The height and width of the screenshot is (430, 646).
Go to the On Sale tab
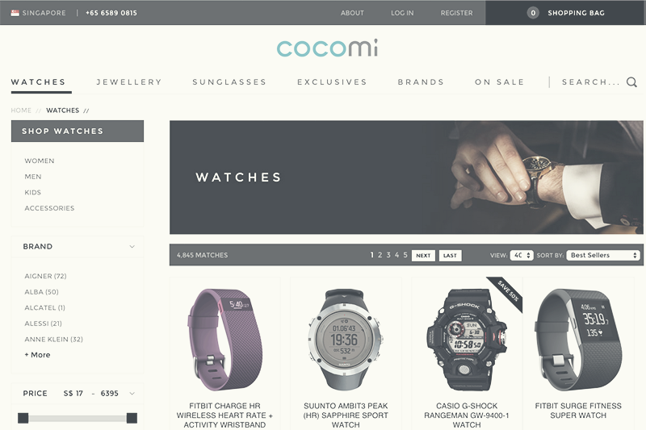coord(499,81)
